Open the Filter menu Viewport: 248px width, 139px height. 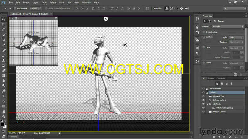[62, 2]
